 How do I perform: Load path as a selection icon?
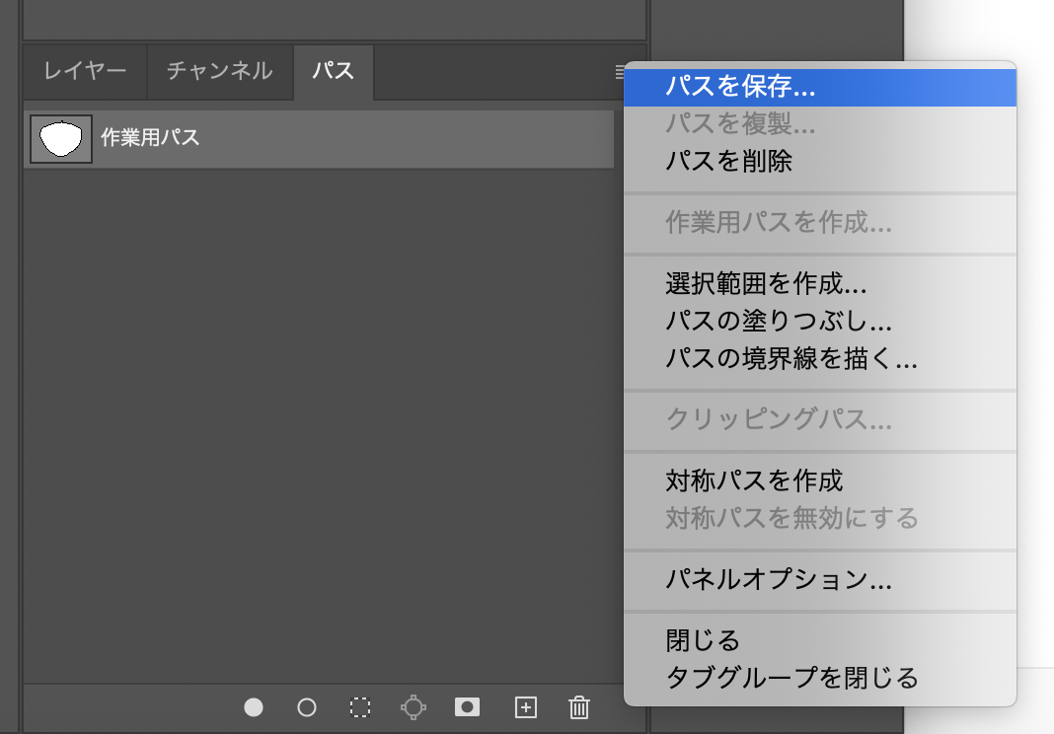click(361, 707)
